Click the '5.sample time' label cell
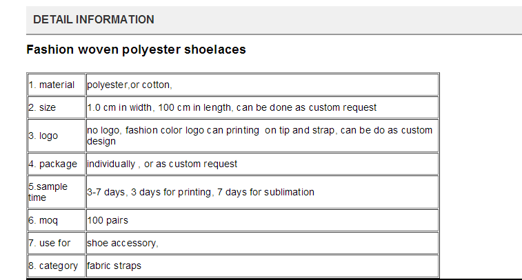Image resolution: width=522 pixels, height=280 pixels. point(57,193)
